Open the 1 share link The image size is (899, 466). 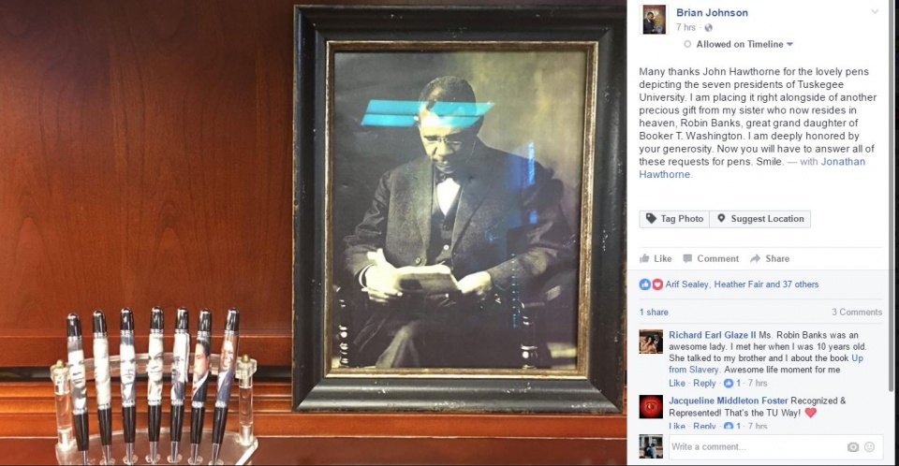pyautogui.click(x=654, y=313)
